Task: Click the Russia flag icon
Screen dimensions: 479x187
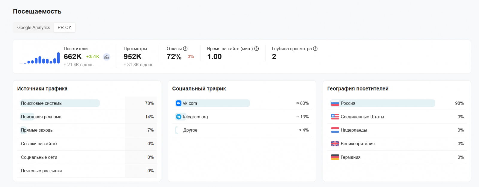Action: (335, 103)
